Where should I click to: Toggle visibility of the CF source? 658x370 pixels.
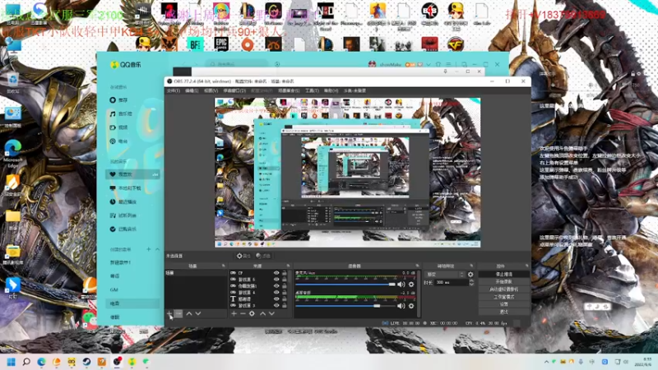[x=276, y=273]
